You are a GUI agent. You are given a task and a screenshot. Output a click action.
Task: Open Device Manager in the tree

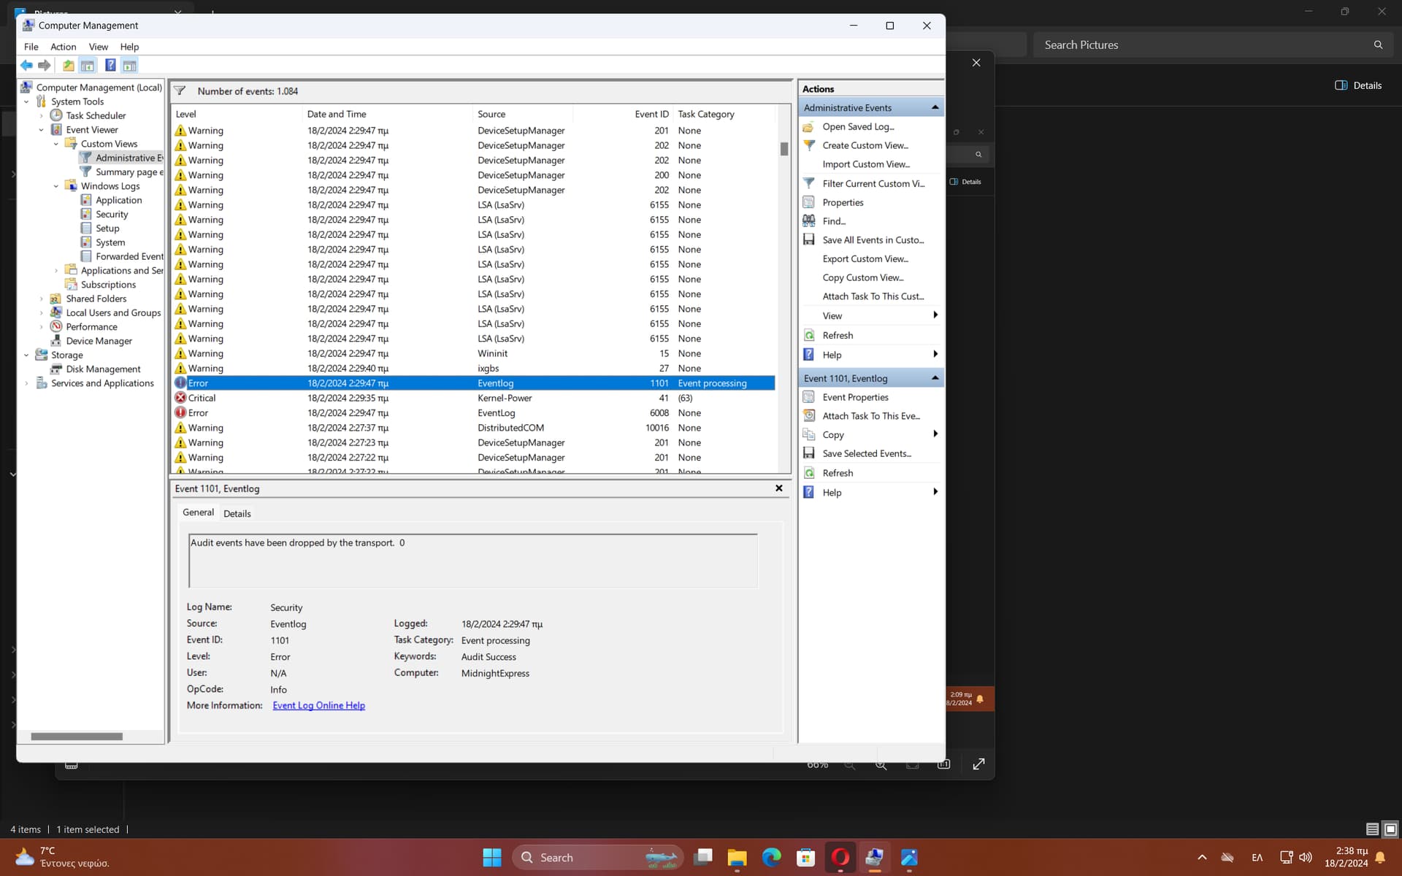(x=99, y=341)
